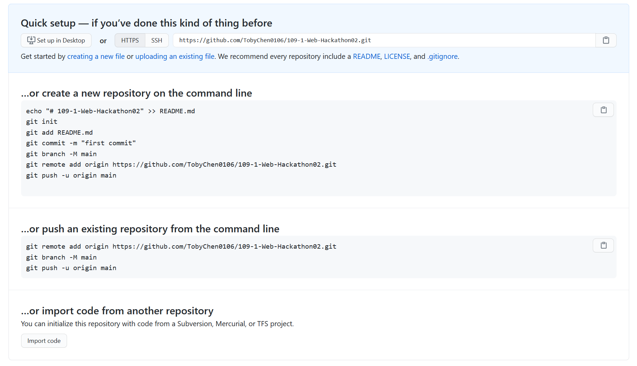
Task: Click the desktop download icon
Action: pos(31,40)
